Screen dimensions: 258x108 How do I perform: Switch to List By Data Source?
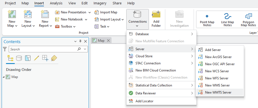coord(19,58)
